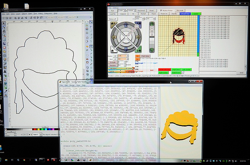250x165 pixels.
Task: Open OpenSCAD Design menu
Action: [72, 85]
